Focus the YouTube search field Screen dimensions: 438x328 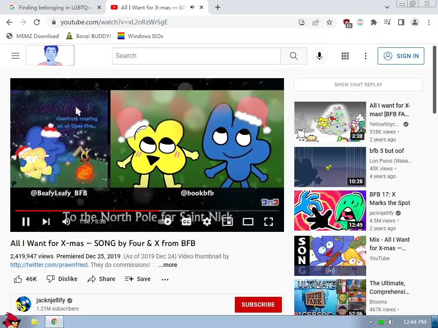[x=196, y=56]
